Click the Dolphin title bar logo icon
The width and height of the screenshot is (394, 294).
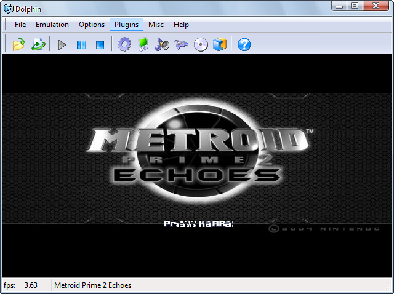tap(8, 9)
